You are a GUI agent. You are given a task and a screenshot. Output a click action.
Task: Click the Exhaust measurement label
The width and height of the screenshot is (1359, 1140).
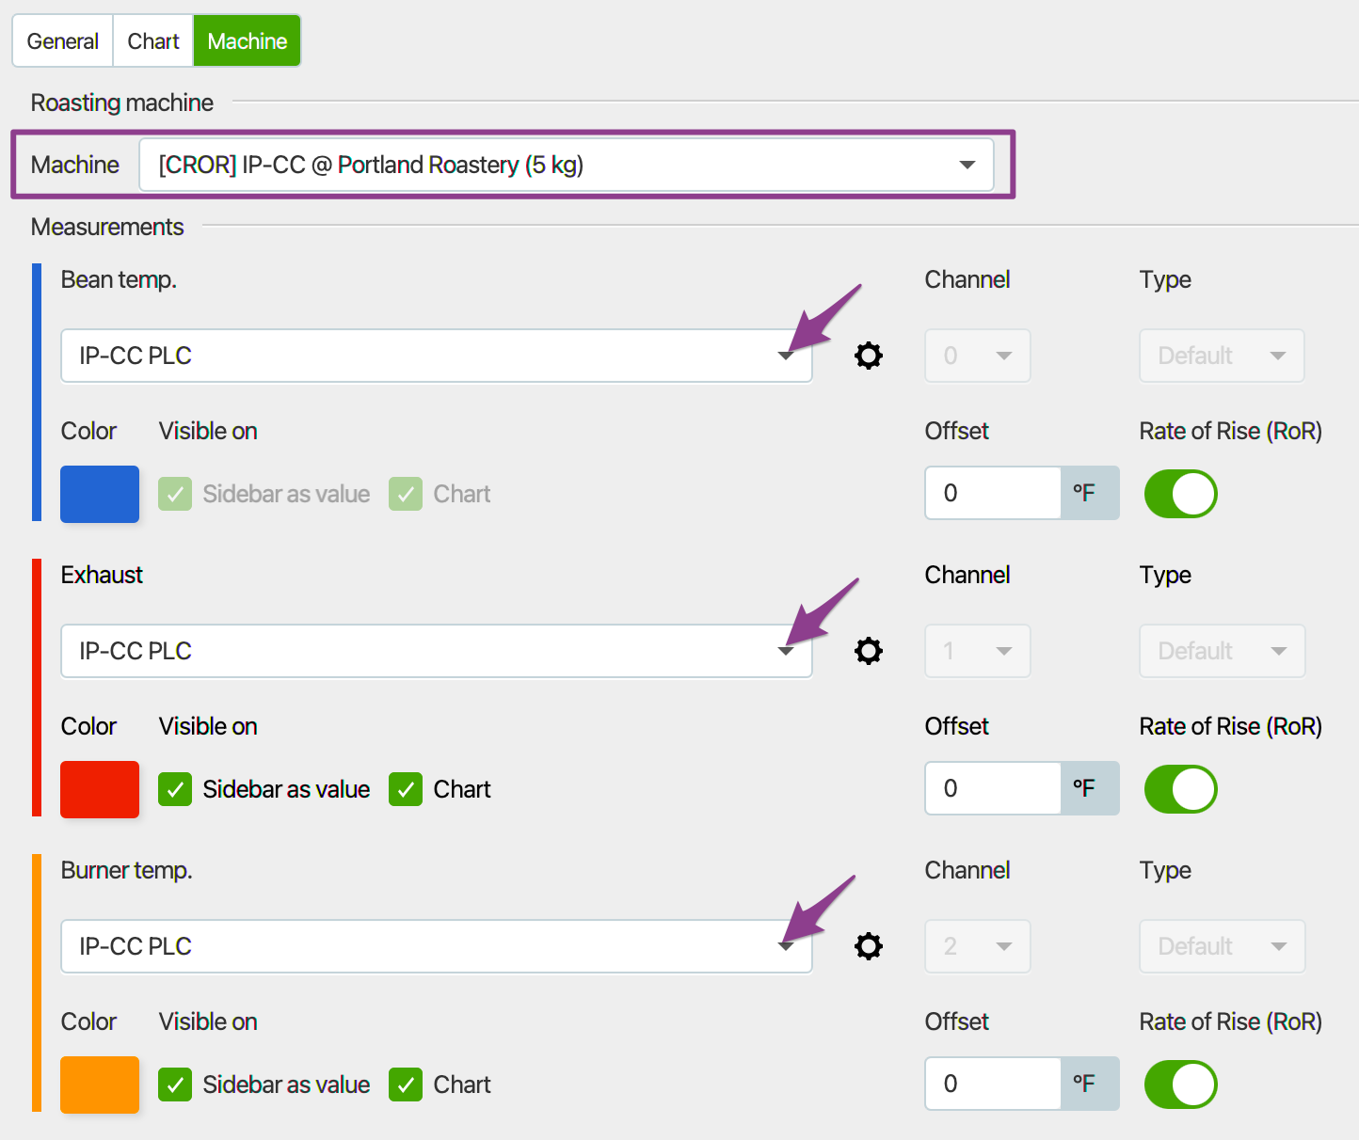pyautogui.click(x=102, y=575)
